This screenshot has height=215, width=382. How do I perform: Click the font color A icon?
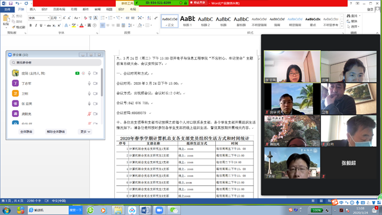(x=82, y=25)
